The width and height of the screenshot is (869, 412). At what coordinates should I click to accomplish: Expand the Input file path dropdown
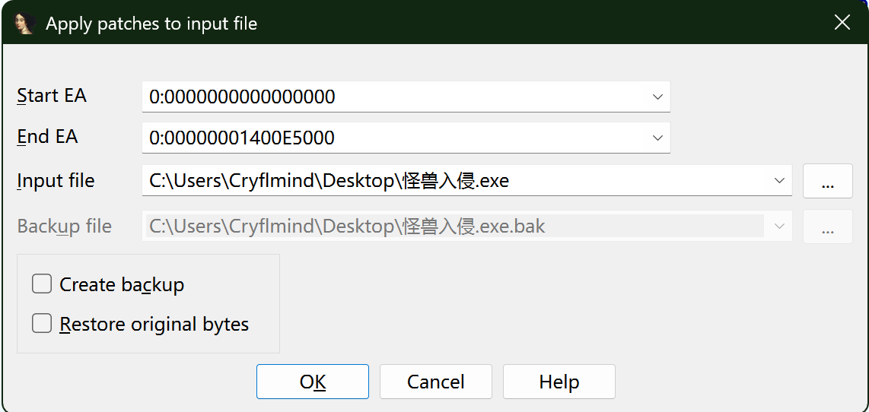coord(779,181)
